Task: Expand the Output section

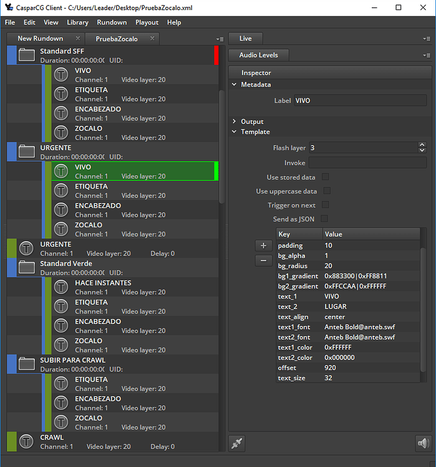Action: 235,122
